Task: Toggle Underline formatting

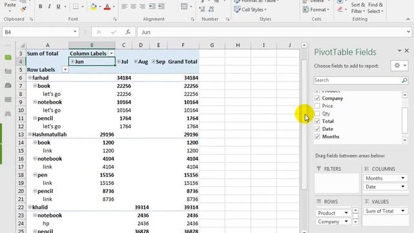Action: pos(58,6)
